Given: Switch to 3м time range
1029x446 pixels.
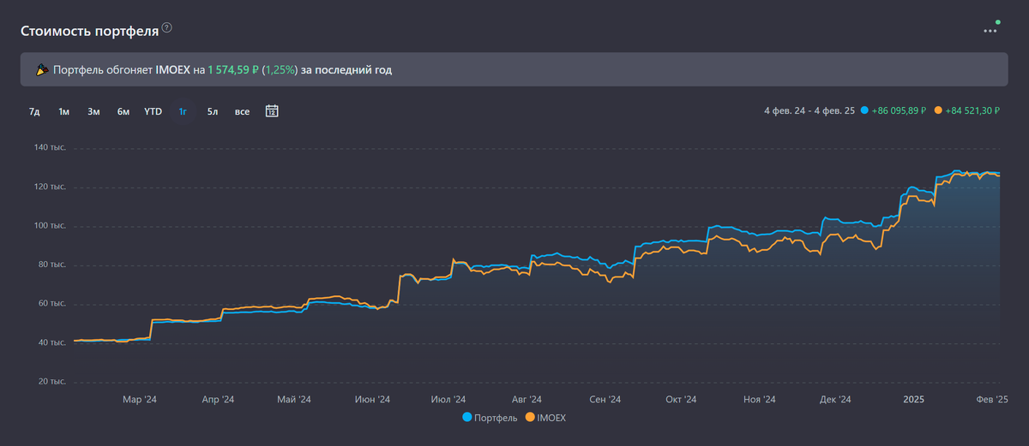Looking at the screenshot, I should click(x=93, y=111).
